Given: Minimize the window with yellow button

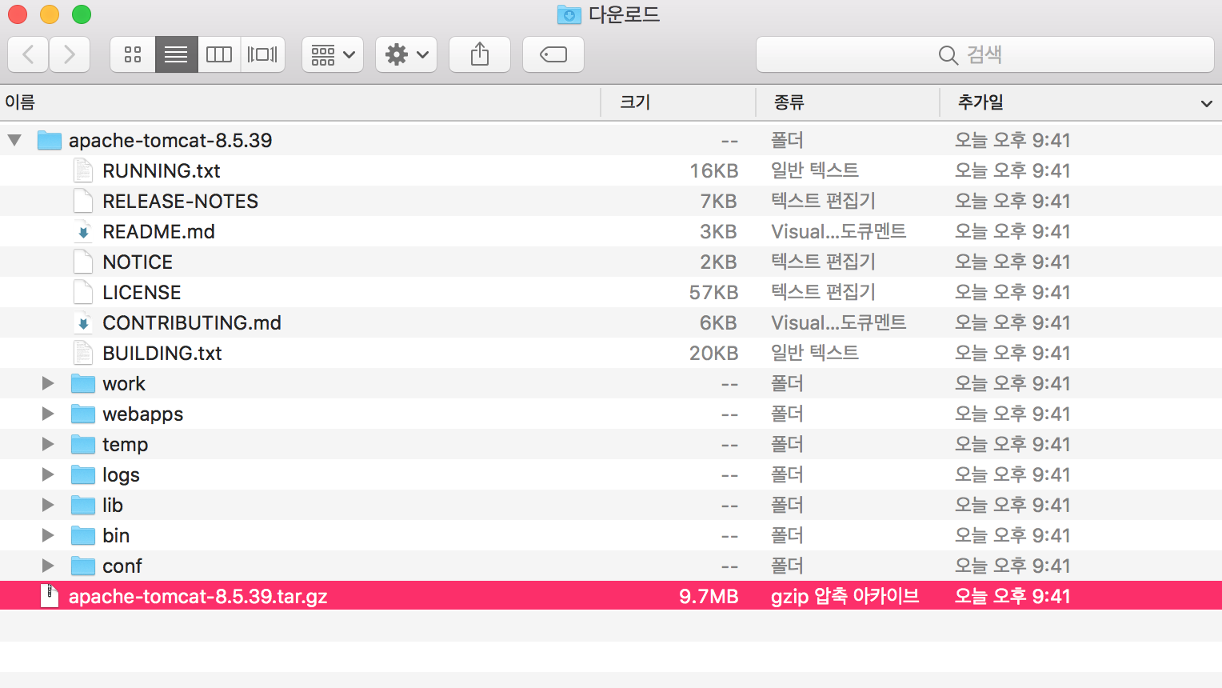Looking at the screenshot, I should pyautogui.click(x=50, y=14).
